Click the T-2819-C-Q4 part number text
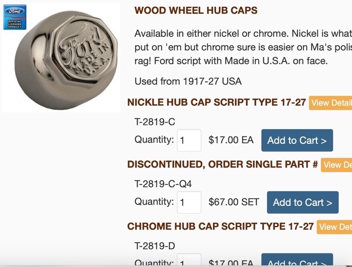Image resolution: width=352 pixels, height=267 pixels. [x=163, y=184]
